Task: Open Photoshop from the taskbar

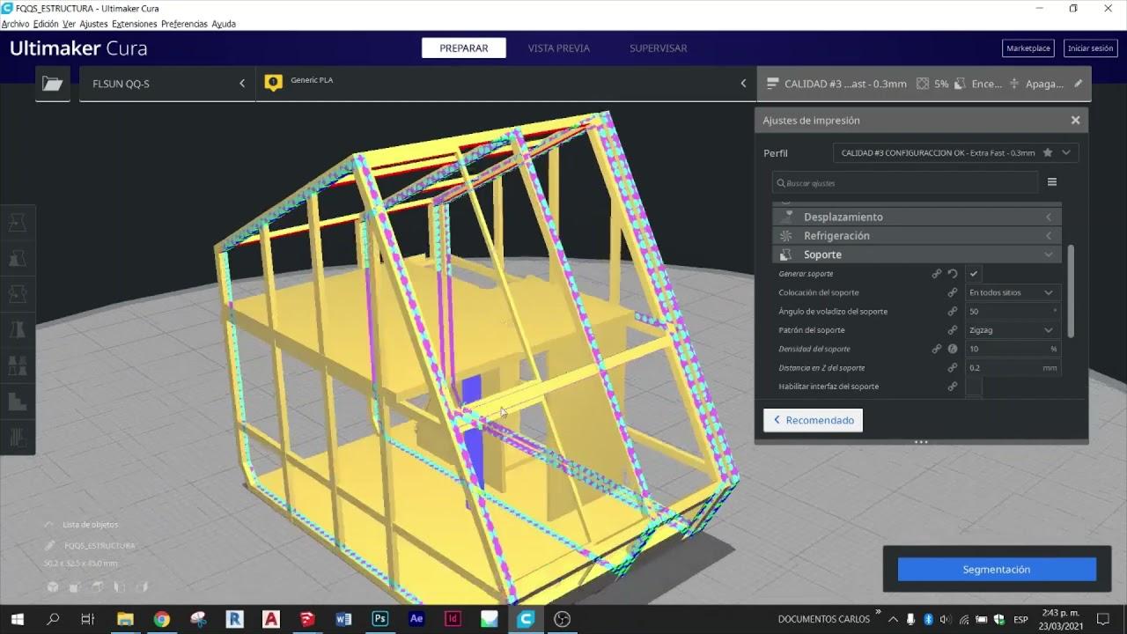Action: [x=380, y=619]
